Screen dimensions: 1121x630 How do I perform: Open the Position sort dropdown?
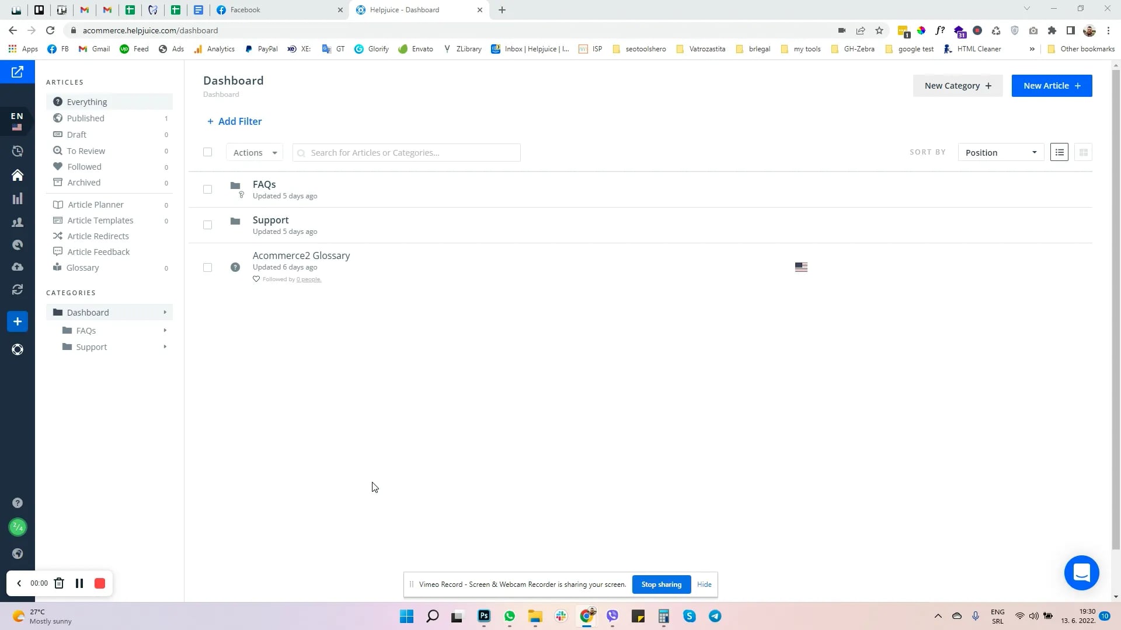[x=1001, y=152]
